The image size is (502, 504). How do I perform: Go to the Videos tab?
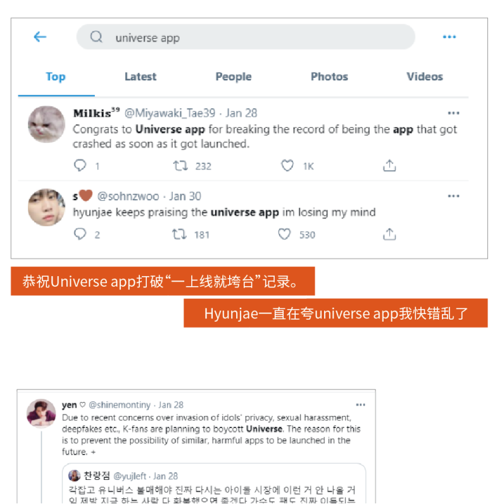tap(425, 77)
